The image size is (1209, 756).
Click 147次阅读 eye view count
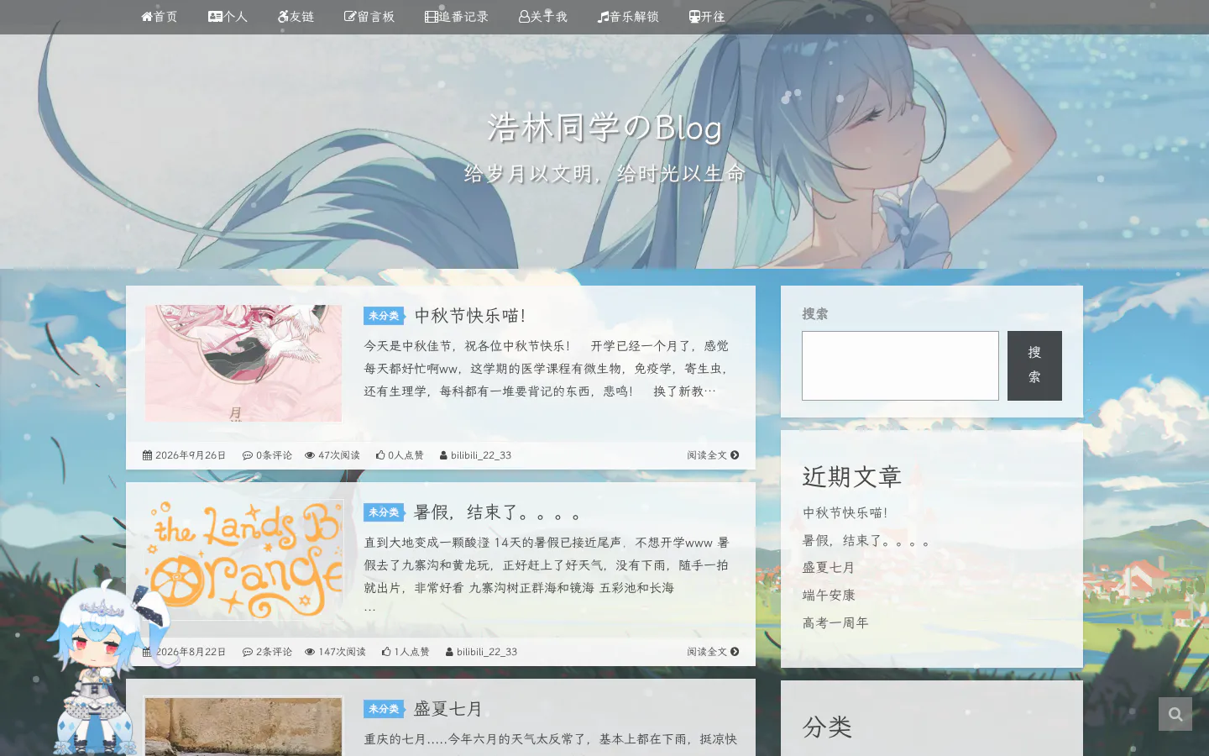(x=335, y=652)
